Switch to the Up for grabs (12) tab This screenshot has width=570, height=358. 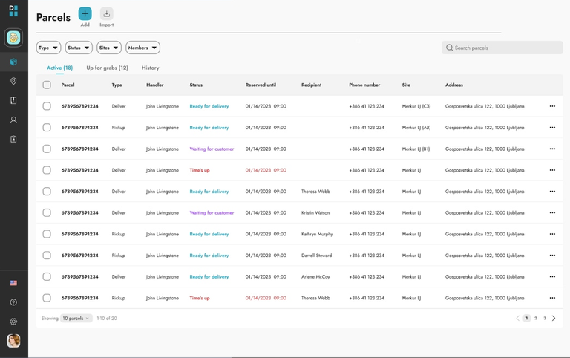tap(107, 68)
